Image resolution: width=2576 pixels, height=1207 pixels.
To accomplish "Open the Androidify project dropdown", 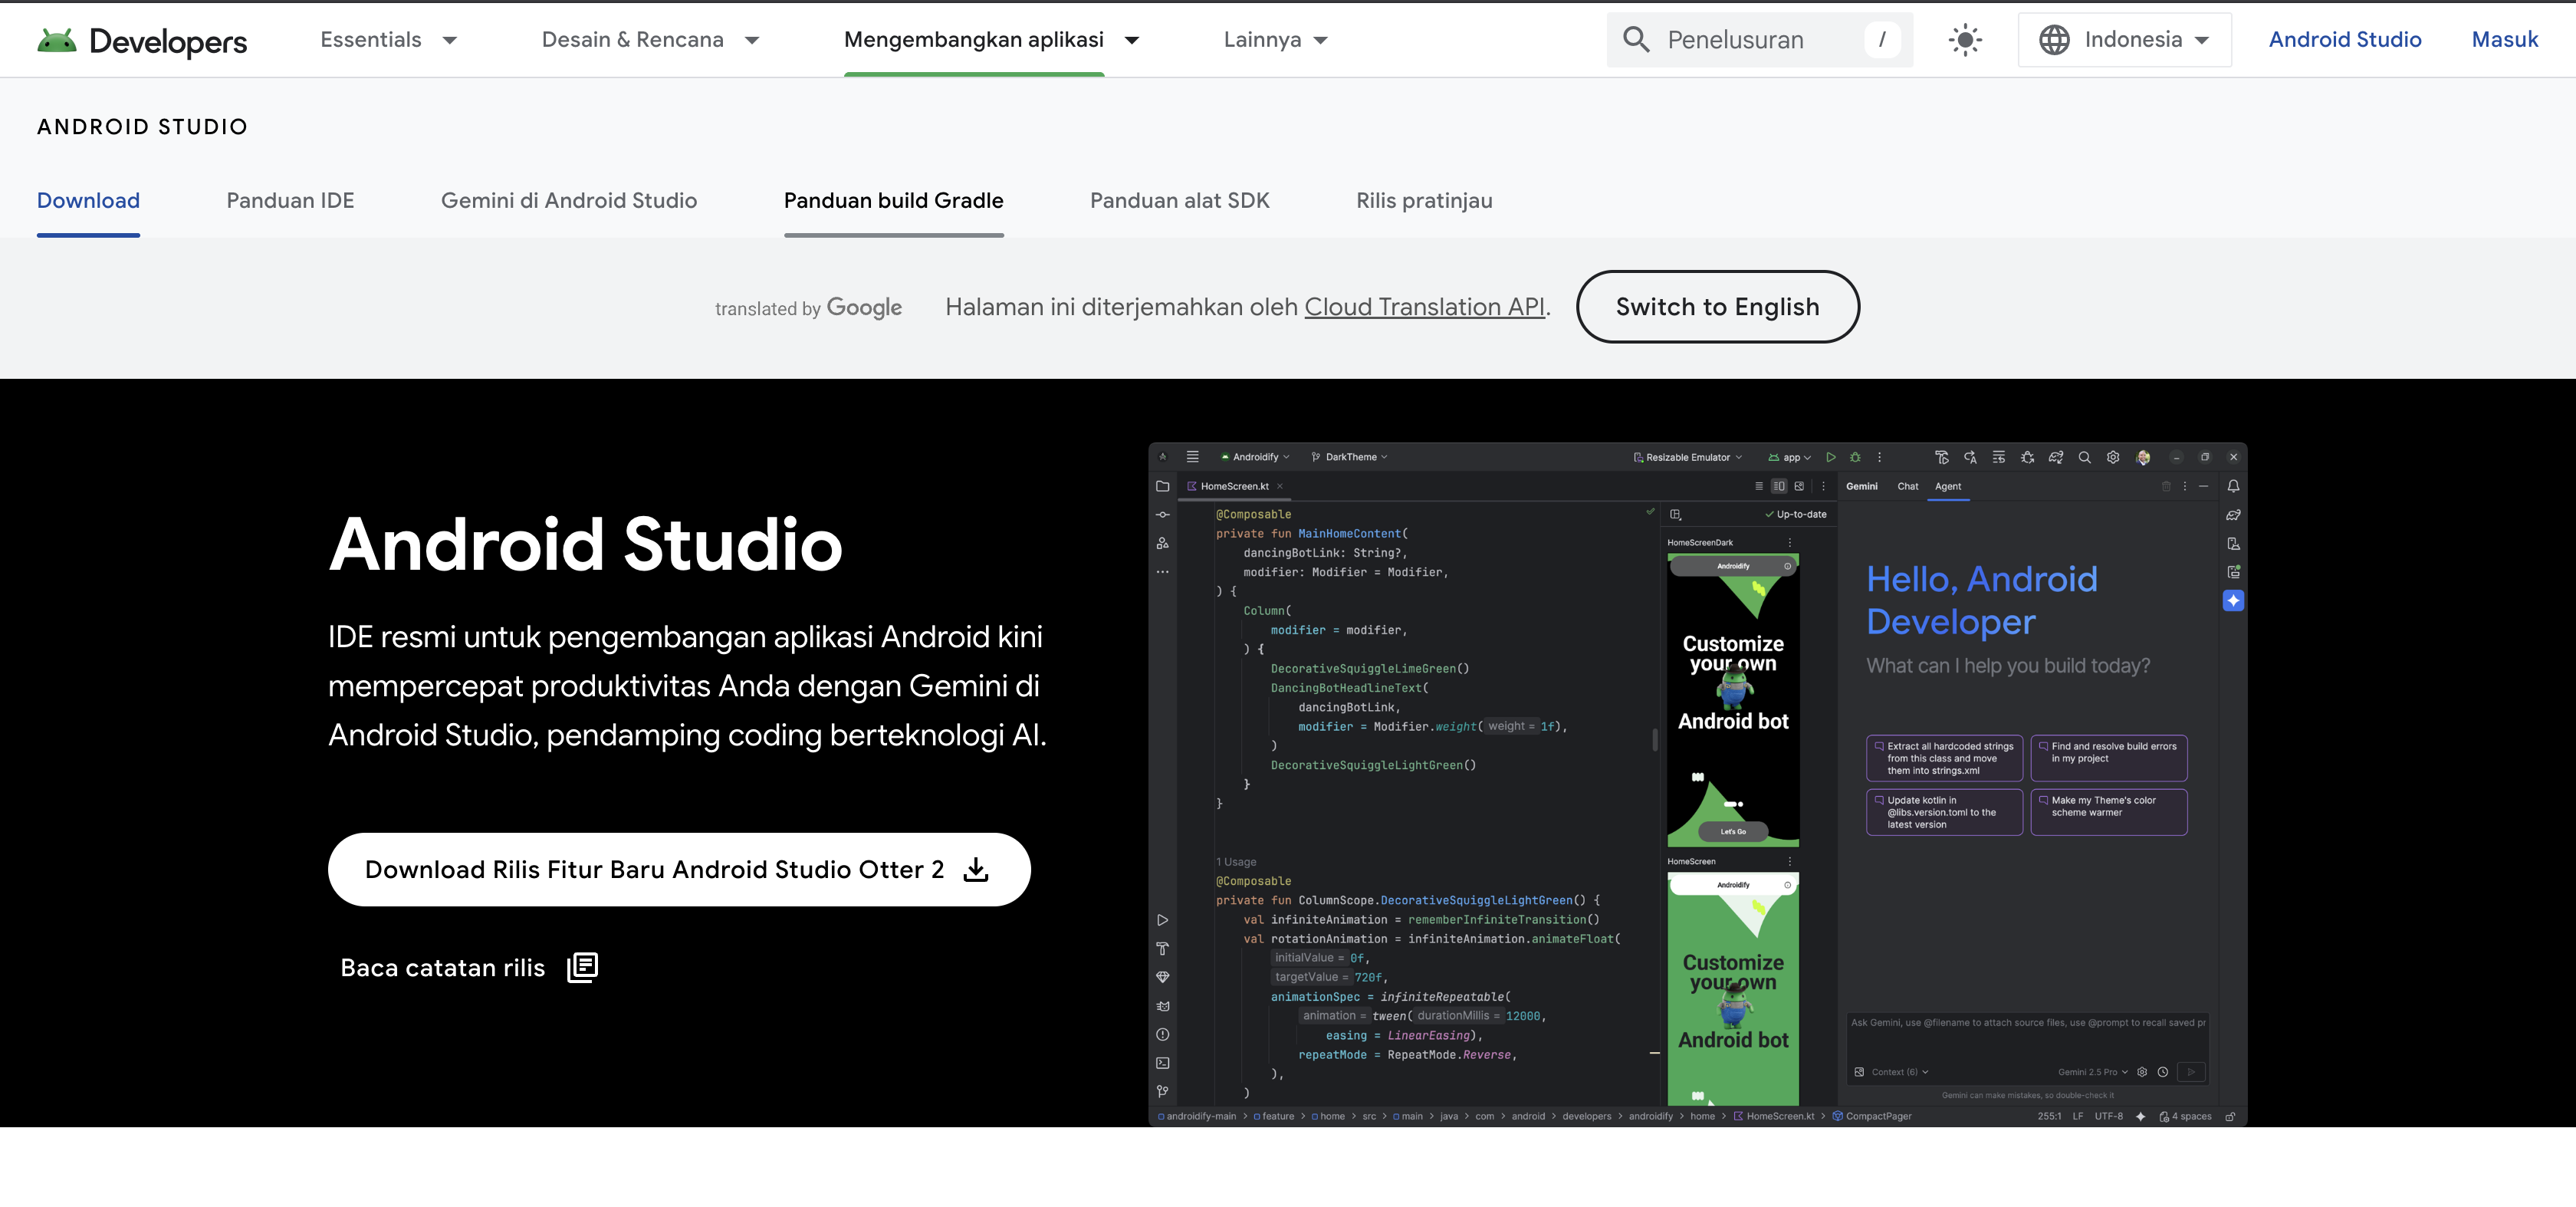I will tap(1256, 457).
